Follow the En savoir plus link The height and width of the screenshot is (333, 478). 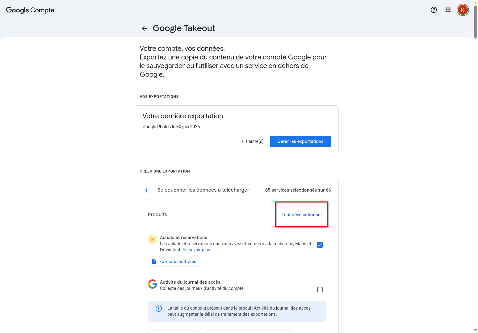point(196,250)
